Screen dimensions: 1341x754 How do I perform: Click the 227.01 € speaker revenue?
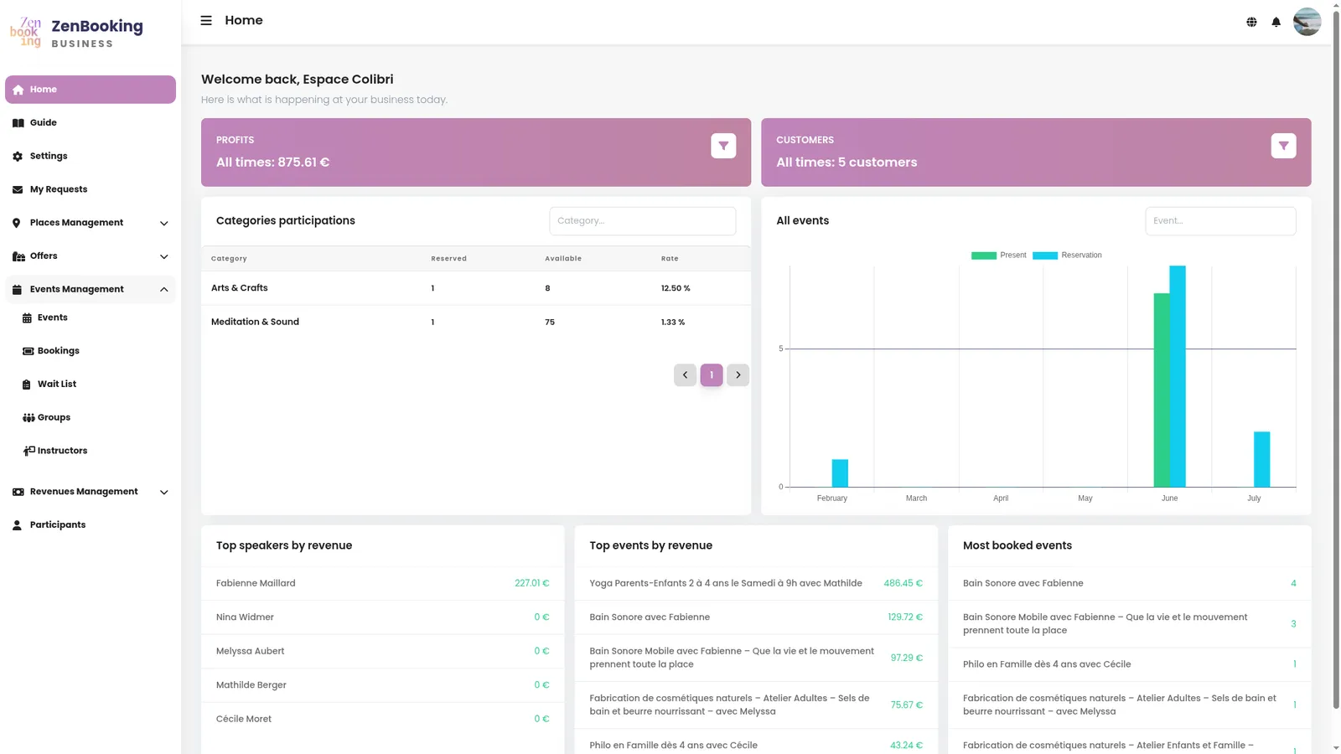[532, 584]
